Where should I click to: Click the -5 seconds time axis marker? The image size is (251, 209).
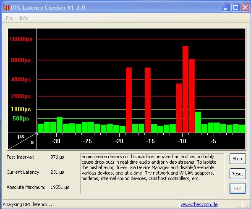coord(213,141)
